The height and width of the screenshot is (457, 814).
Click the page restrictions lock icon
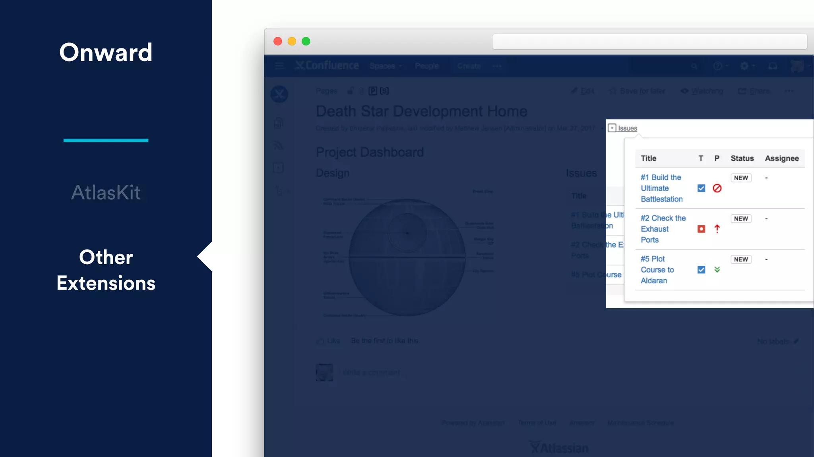350,91
